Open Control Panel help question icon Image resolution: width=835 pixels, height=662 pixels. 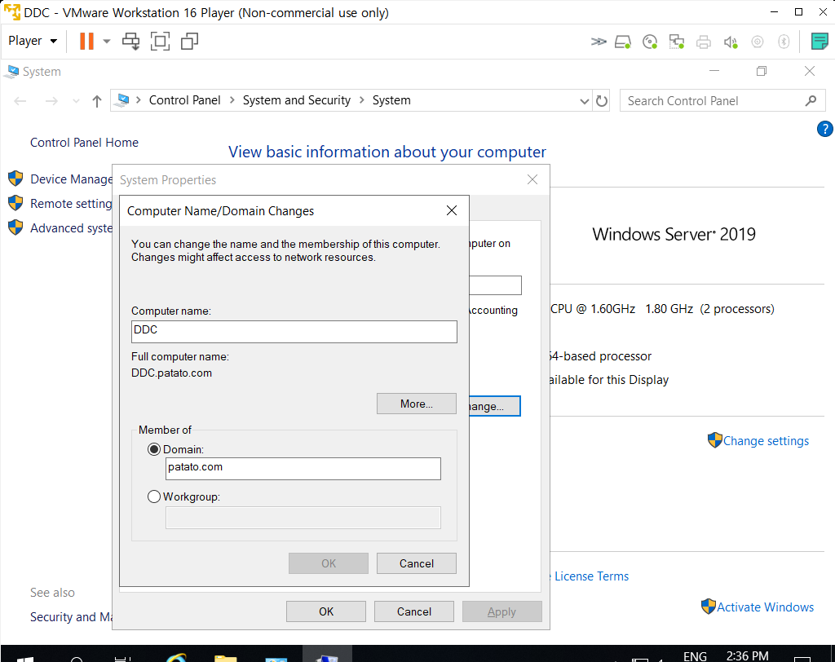click(824, 129)
